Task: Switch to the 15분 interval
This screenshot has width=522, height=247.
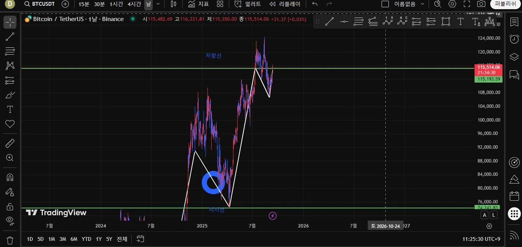Action: [84, 4]
